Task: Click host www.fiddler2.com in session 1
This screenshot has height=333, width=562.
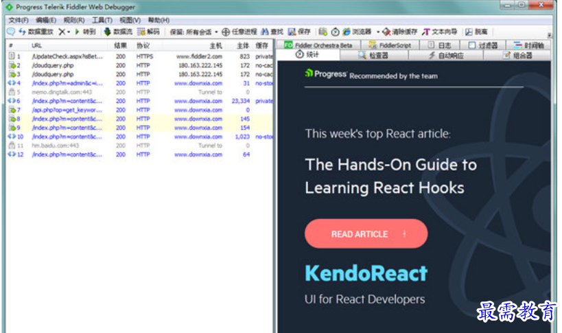Action: click(x=199, y=56)
